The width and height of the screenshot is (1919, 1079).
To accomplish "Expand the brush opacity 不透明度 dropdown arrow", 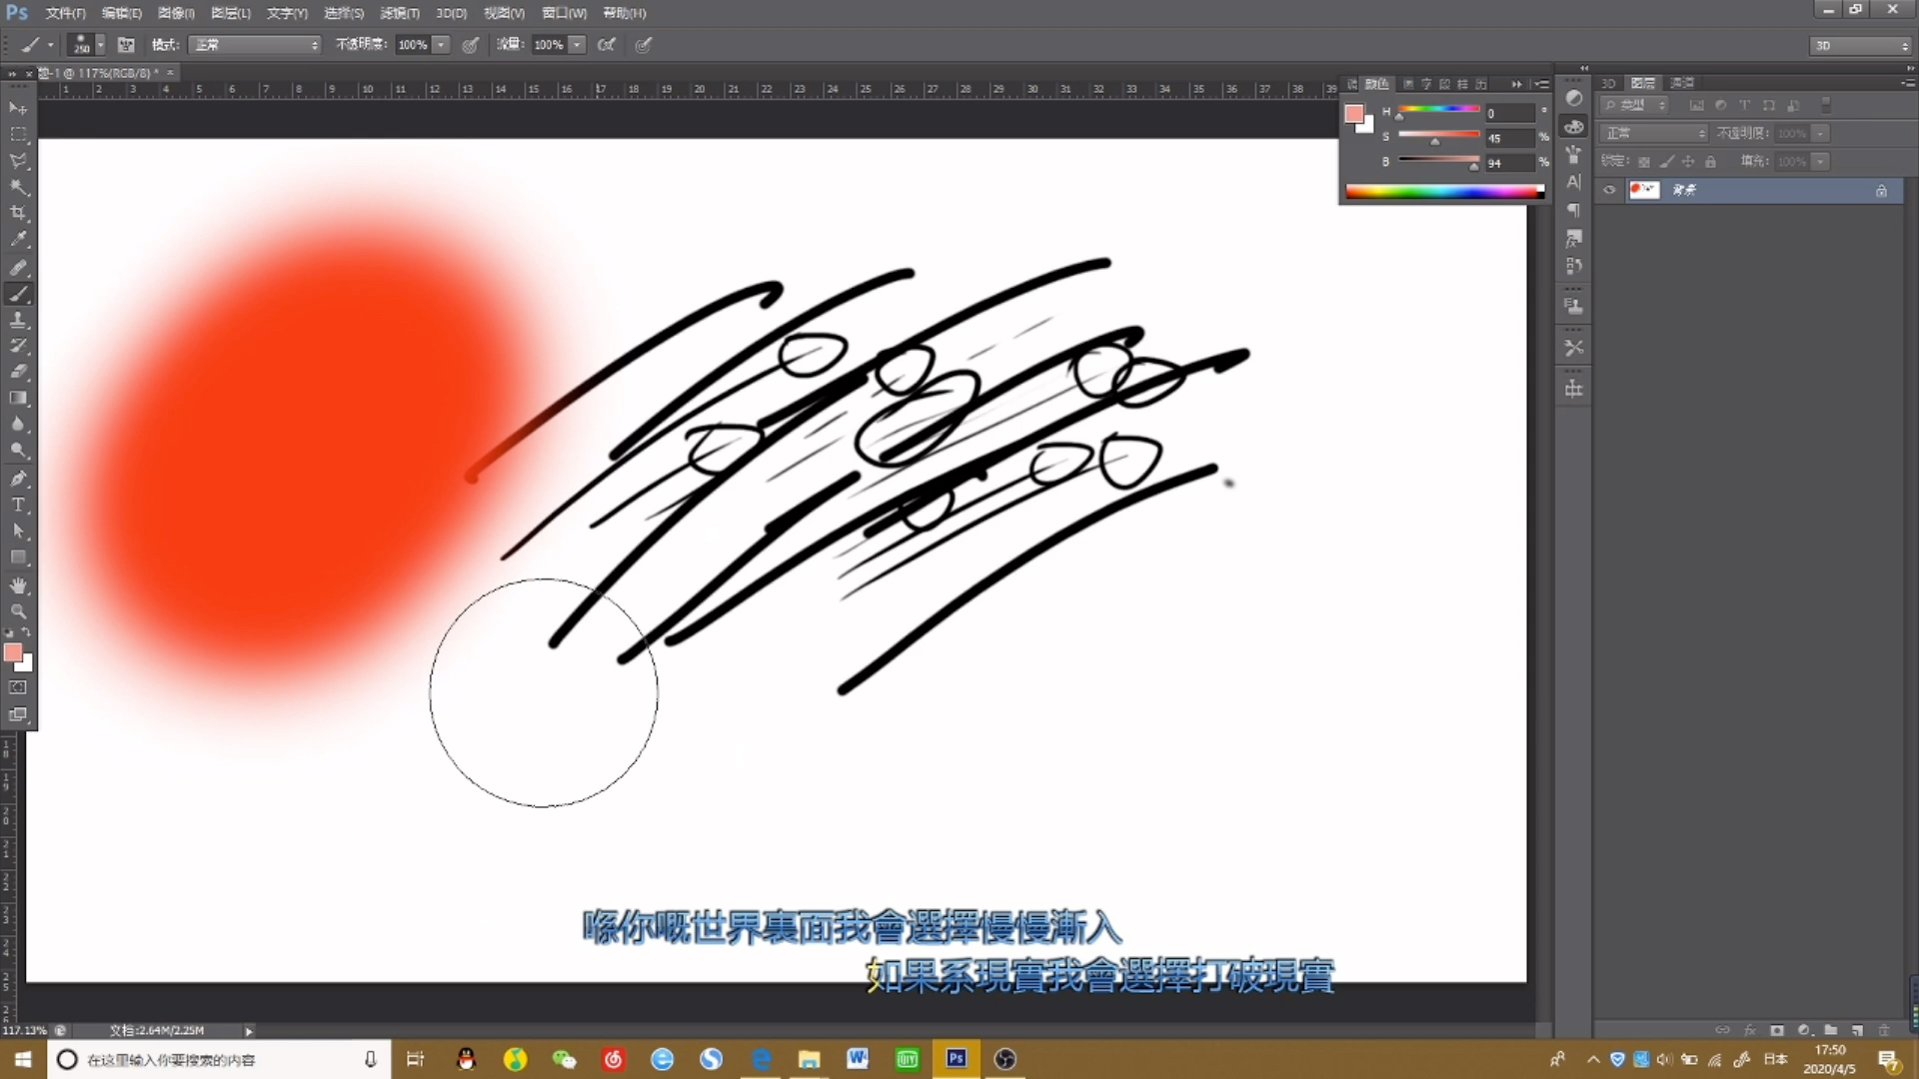I will (x=441, y=45).
